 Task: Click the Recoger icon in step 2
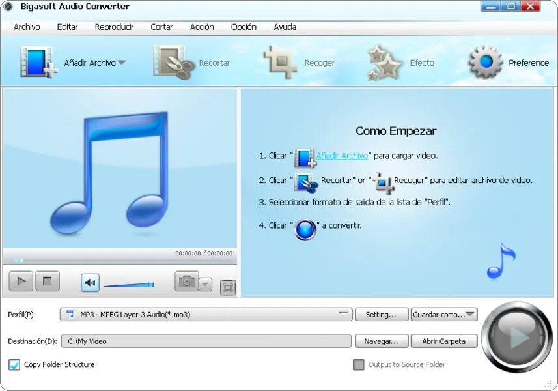(383, 182)
